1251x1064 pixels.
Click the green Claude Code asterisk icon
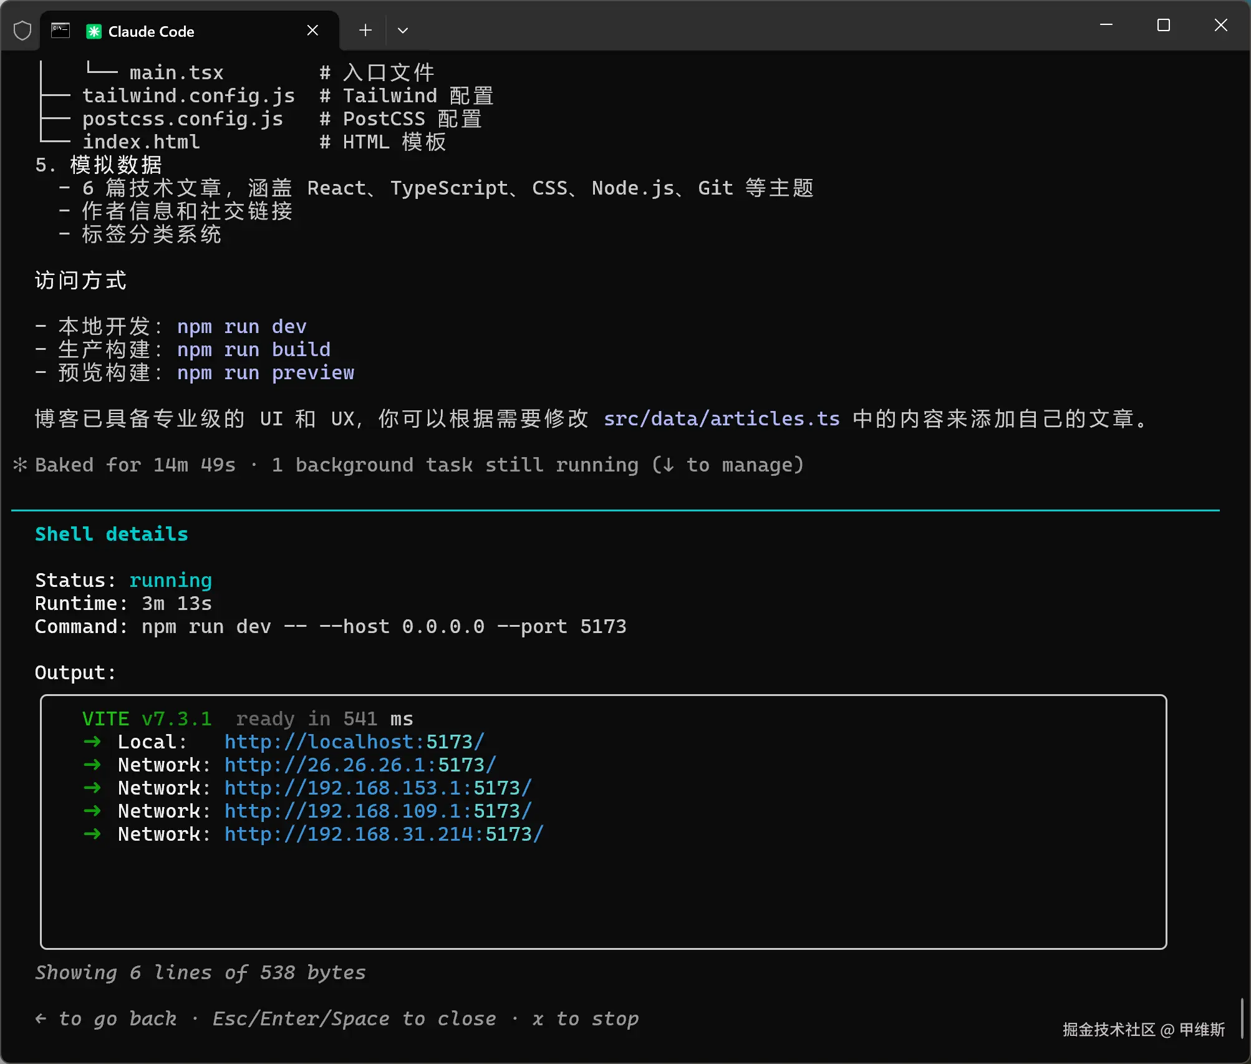[x=94, y=31]
